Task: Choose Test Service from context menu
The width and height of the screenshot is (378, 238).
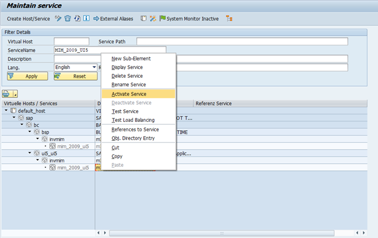Action: coord(125,111)
